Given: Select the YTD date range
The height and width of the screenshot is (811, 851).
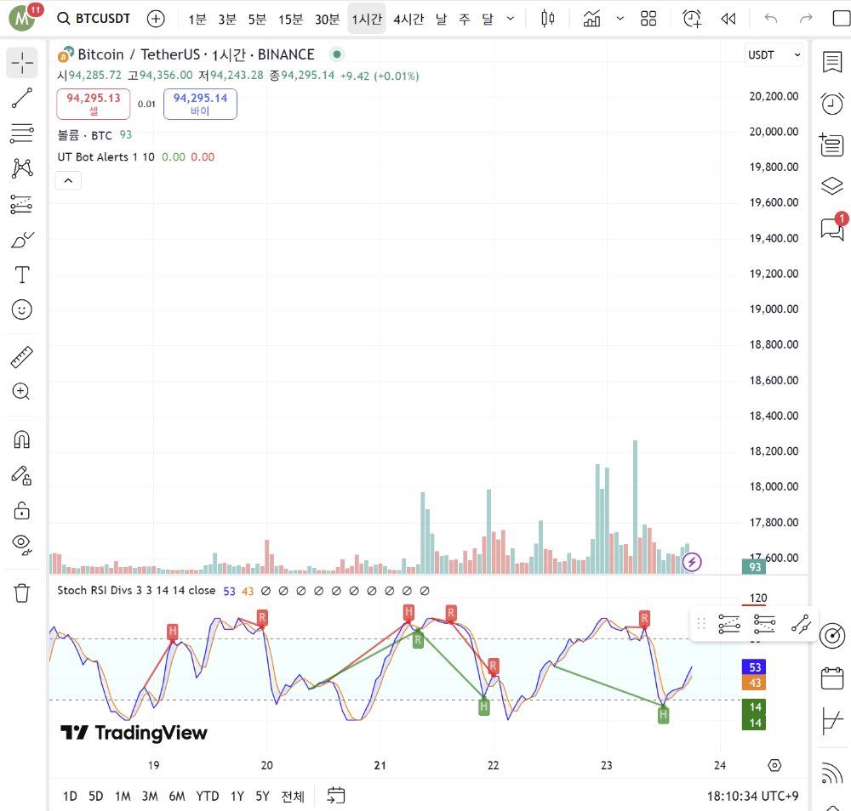Looking at the screenshot, I should click(208, 796).
